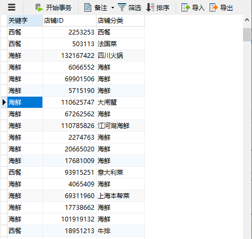The height and width of the screenshot is (239, 252).
Task: Click the vertical scrollbar thumb
Action: (247, 35)
